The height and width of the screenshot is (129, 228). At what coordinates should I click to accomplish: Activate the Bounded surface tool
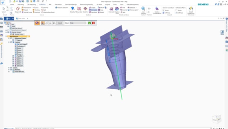tap(79, 10)
